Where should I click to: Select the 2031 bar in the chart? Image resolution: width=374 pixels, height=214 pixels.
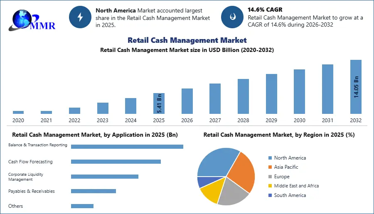tap(327, 89)
